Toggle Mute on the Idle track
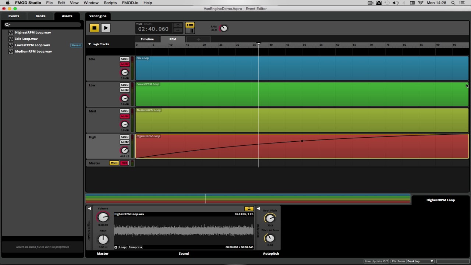471x265 pixels. pos(125,64)
